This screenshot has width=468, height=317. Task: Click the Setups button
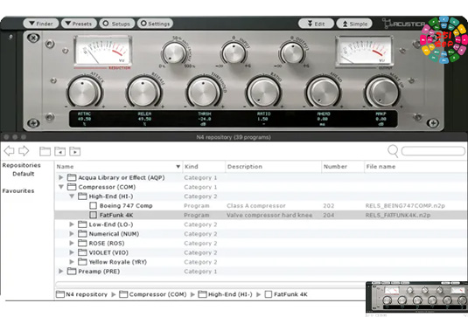point(116,24)
